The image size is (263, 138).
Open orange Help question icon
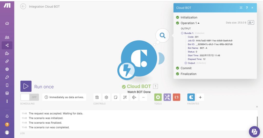coord(7,124)
